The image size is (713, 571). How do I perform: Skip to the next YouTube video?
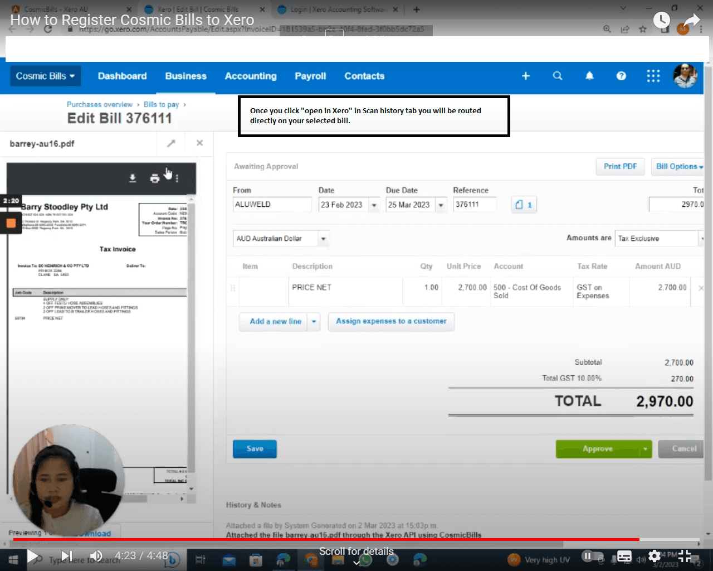pos(67,556)
